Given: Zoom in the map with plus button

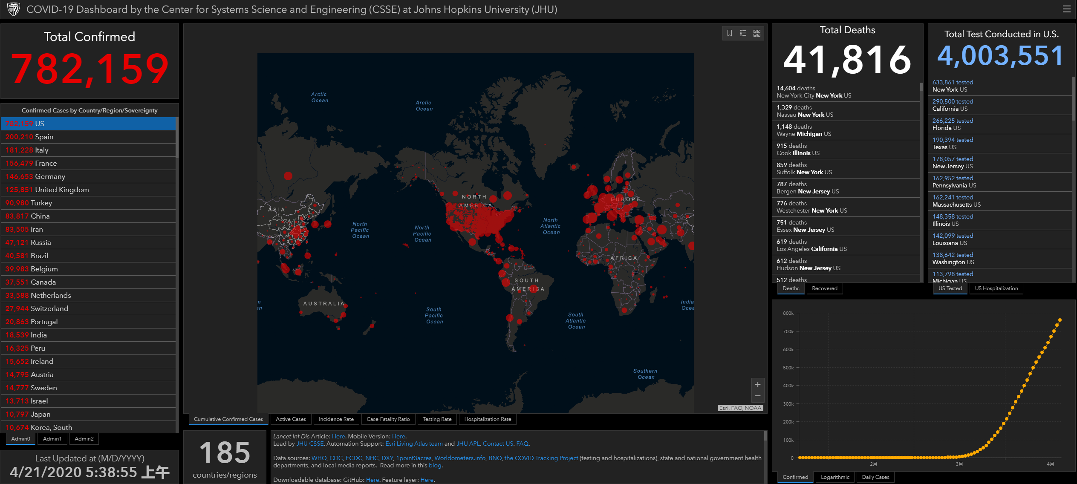Looking at the screenshot, I should 758,384.
